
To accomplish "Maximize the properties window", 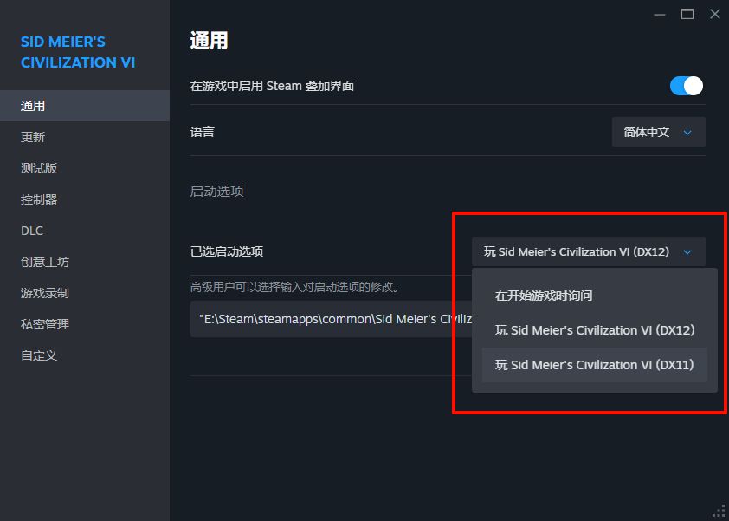I will coord(687,14).
